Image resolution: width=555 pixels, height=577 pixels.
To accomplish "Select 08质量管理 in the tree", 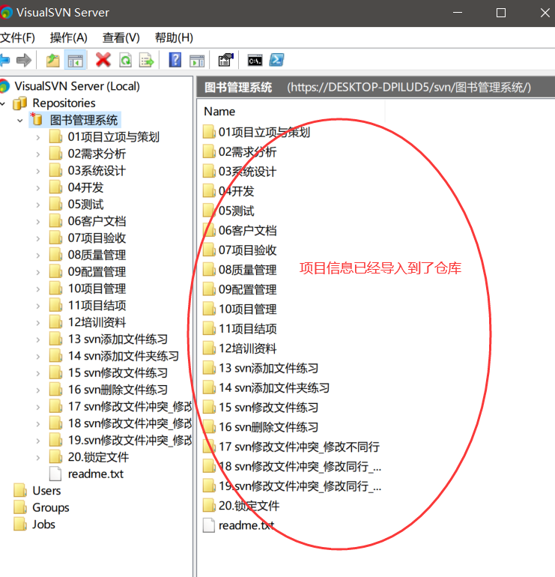I will pyautogui.click(x=97, y=255).
